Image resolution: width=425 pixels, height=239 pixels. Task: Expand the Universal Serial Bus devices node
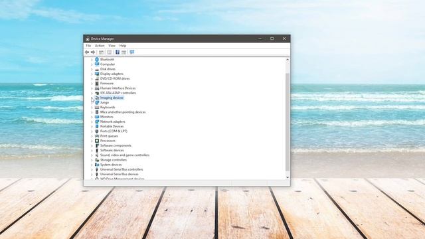pos(92,174)
